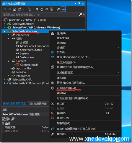Open the 调试(G) submenu
The width and height of the screenshot is (132, 143).
pos(85,93)
